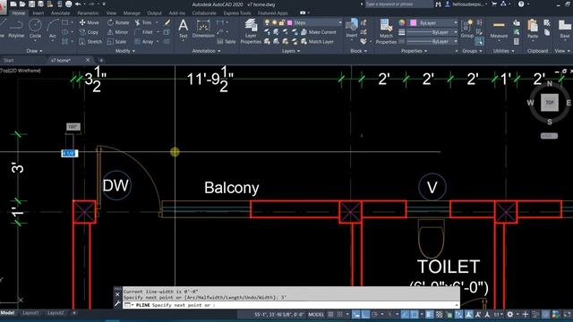Click the Group tool
The image size is (573, 322).
[x=467, y=29]
